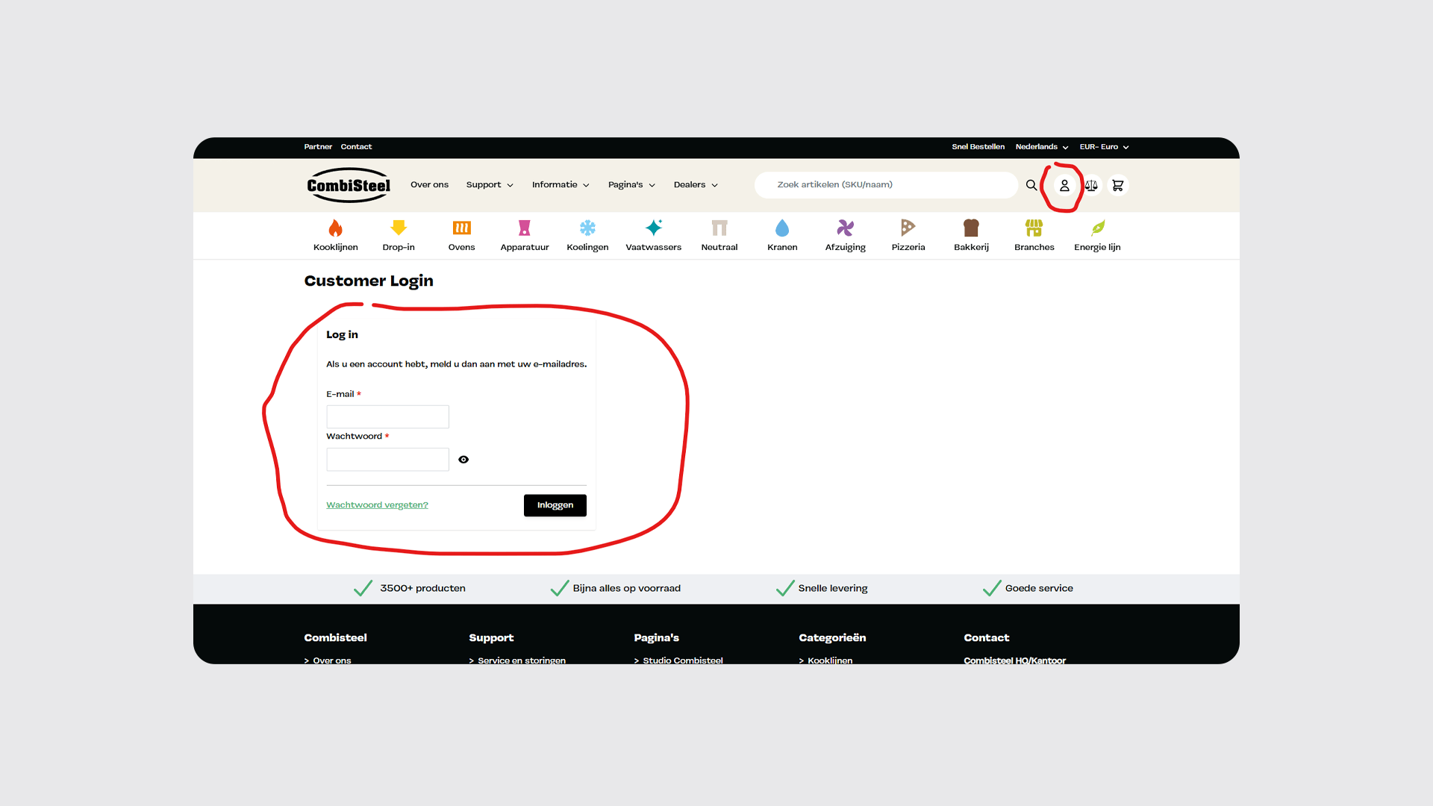Open the shopping cart icon
The width and height of the screenshot is (1433, 806).
[1117, 185]
